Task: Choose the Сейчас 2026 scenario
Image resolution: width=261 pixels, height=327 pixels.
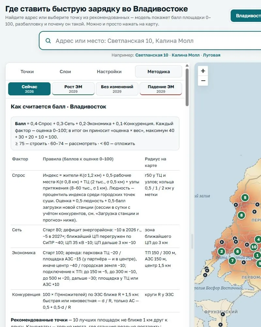Action: click(29, 89)
